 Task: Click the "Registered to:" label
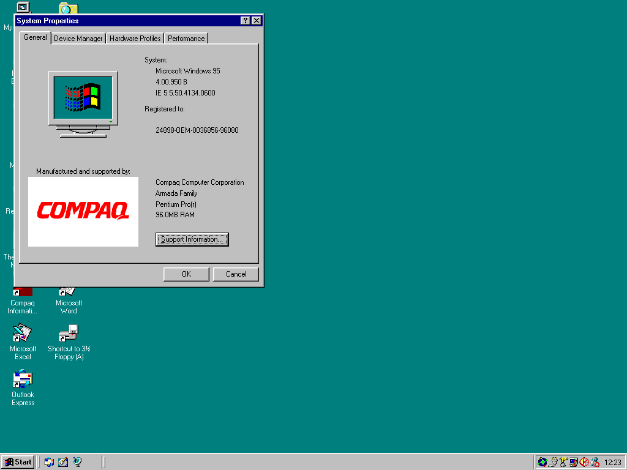[x=165, y=109]
